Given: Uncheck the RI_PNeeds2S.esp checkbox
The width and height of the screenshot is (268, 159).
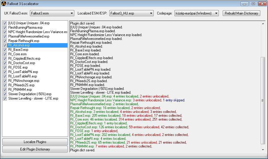Looking at the screenshot, I should pyautogui.click(x=5, y=85).
